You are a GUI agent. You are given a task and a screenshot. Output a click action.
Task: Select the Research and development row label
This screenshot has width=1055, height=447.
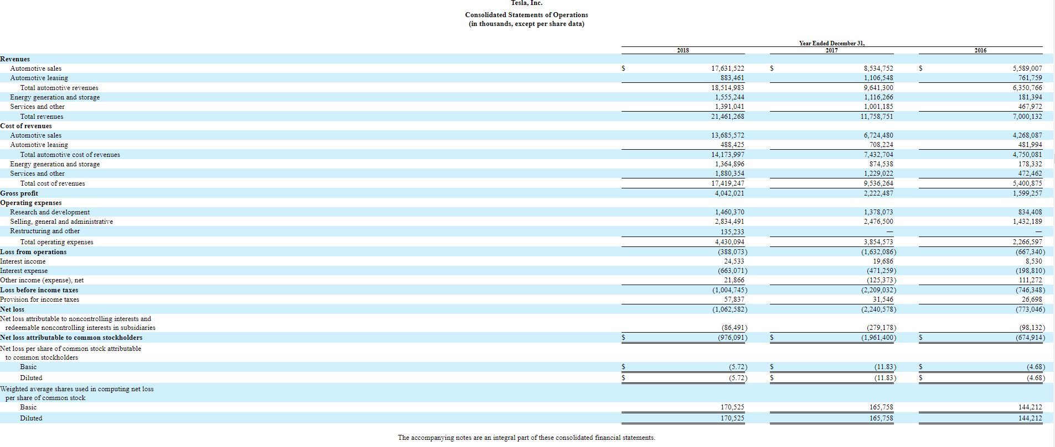pyautogui.click(x=50, y=212)
